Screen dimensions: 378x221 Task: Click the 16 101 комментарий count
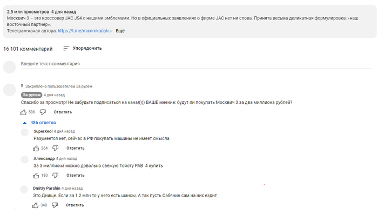point(28,49)
